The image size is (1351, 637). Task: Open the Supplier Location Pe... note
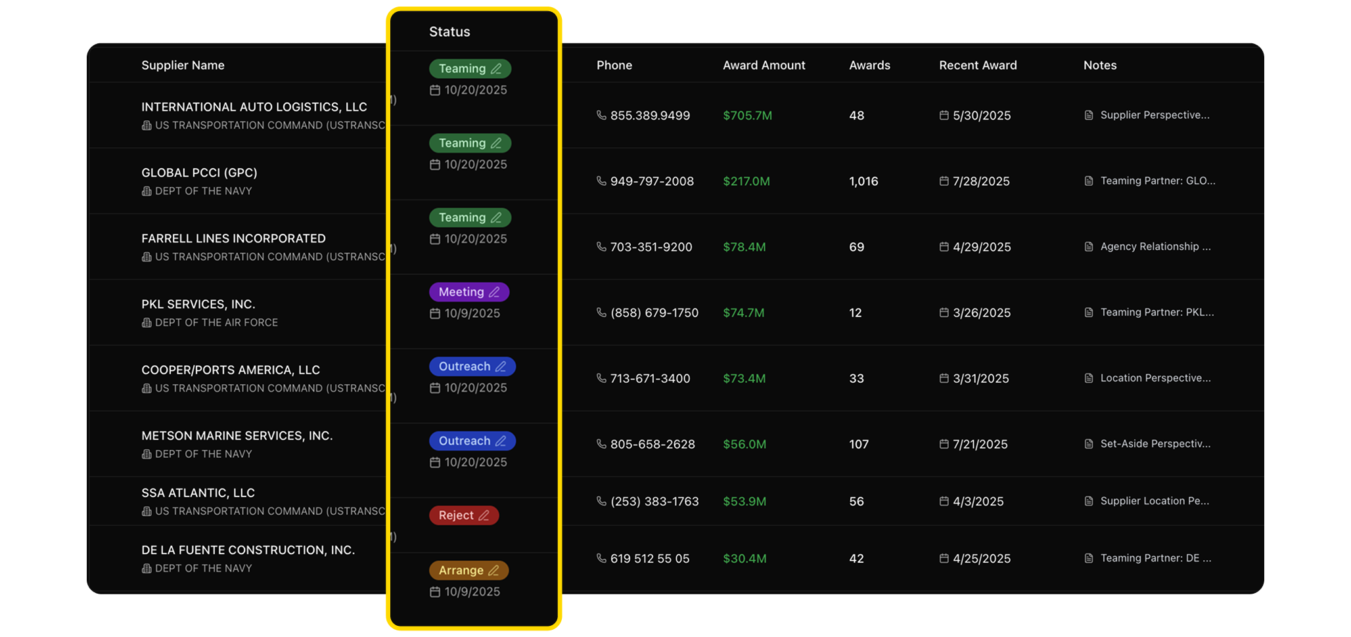(1155, 501)
